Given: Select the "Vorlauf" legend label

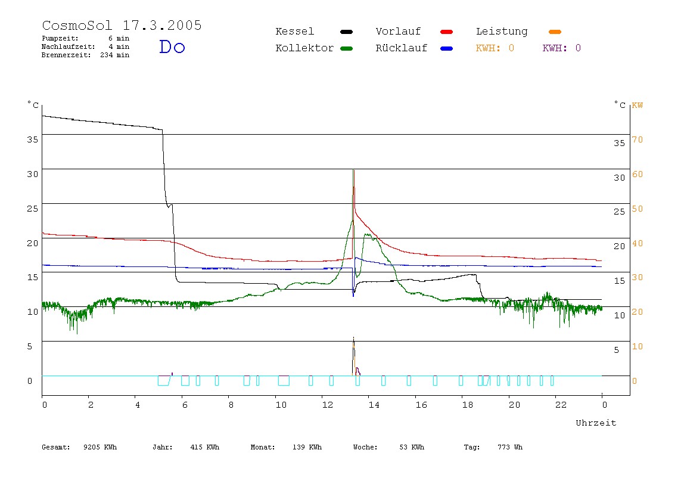Looking at the screenshot, I should (x=398, y=32).
